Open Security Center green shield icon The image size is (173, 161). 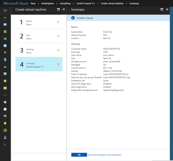click(5, 123)
